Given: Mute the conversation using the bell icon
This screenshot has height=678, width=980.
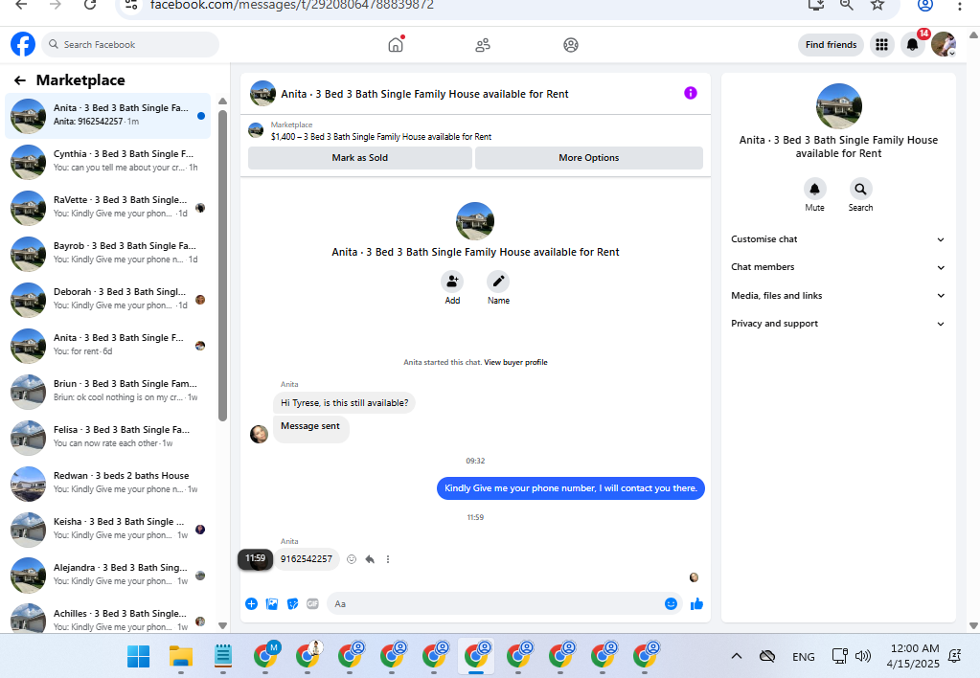Looking at the screenshot, I should pyautogui.click(x=814, y=189).
